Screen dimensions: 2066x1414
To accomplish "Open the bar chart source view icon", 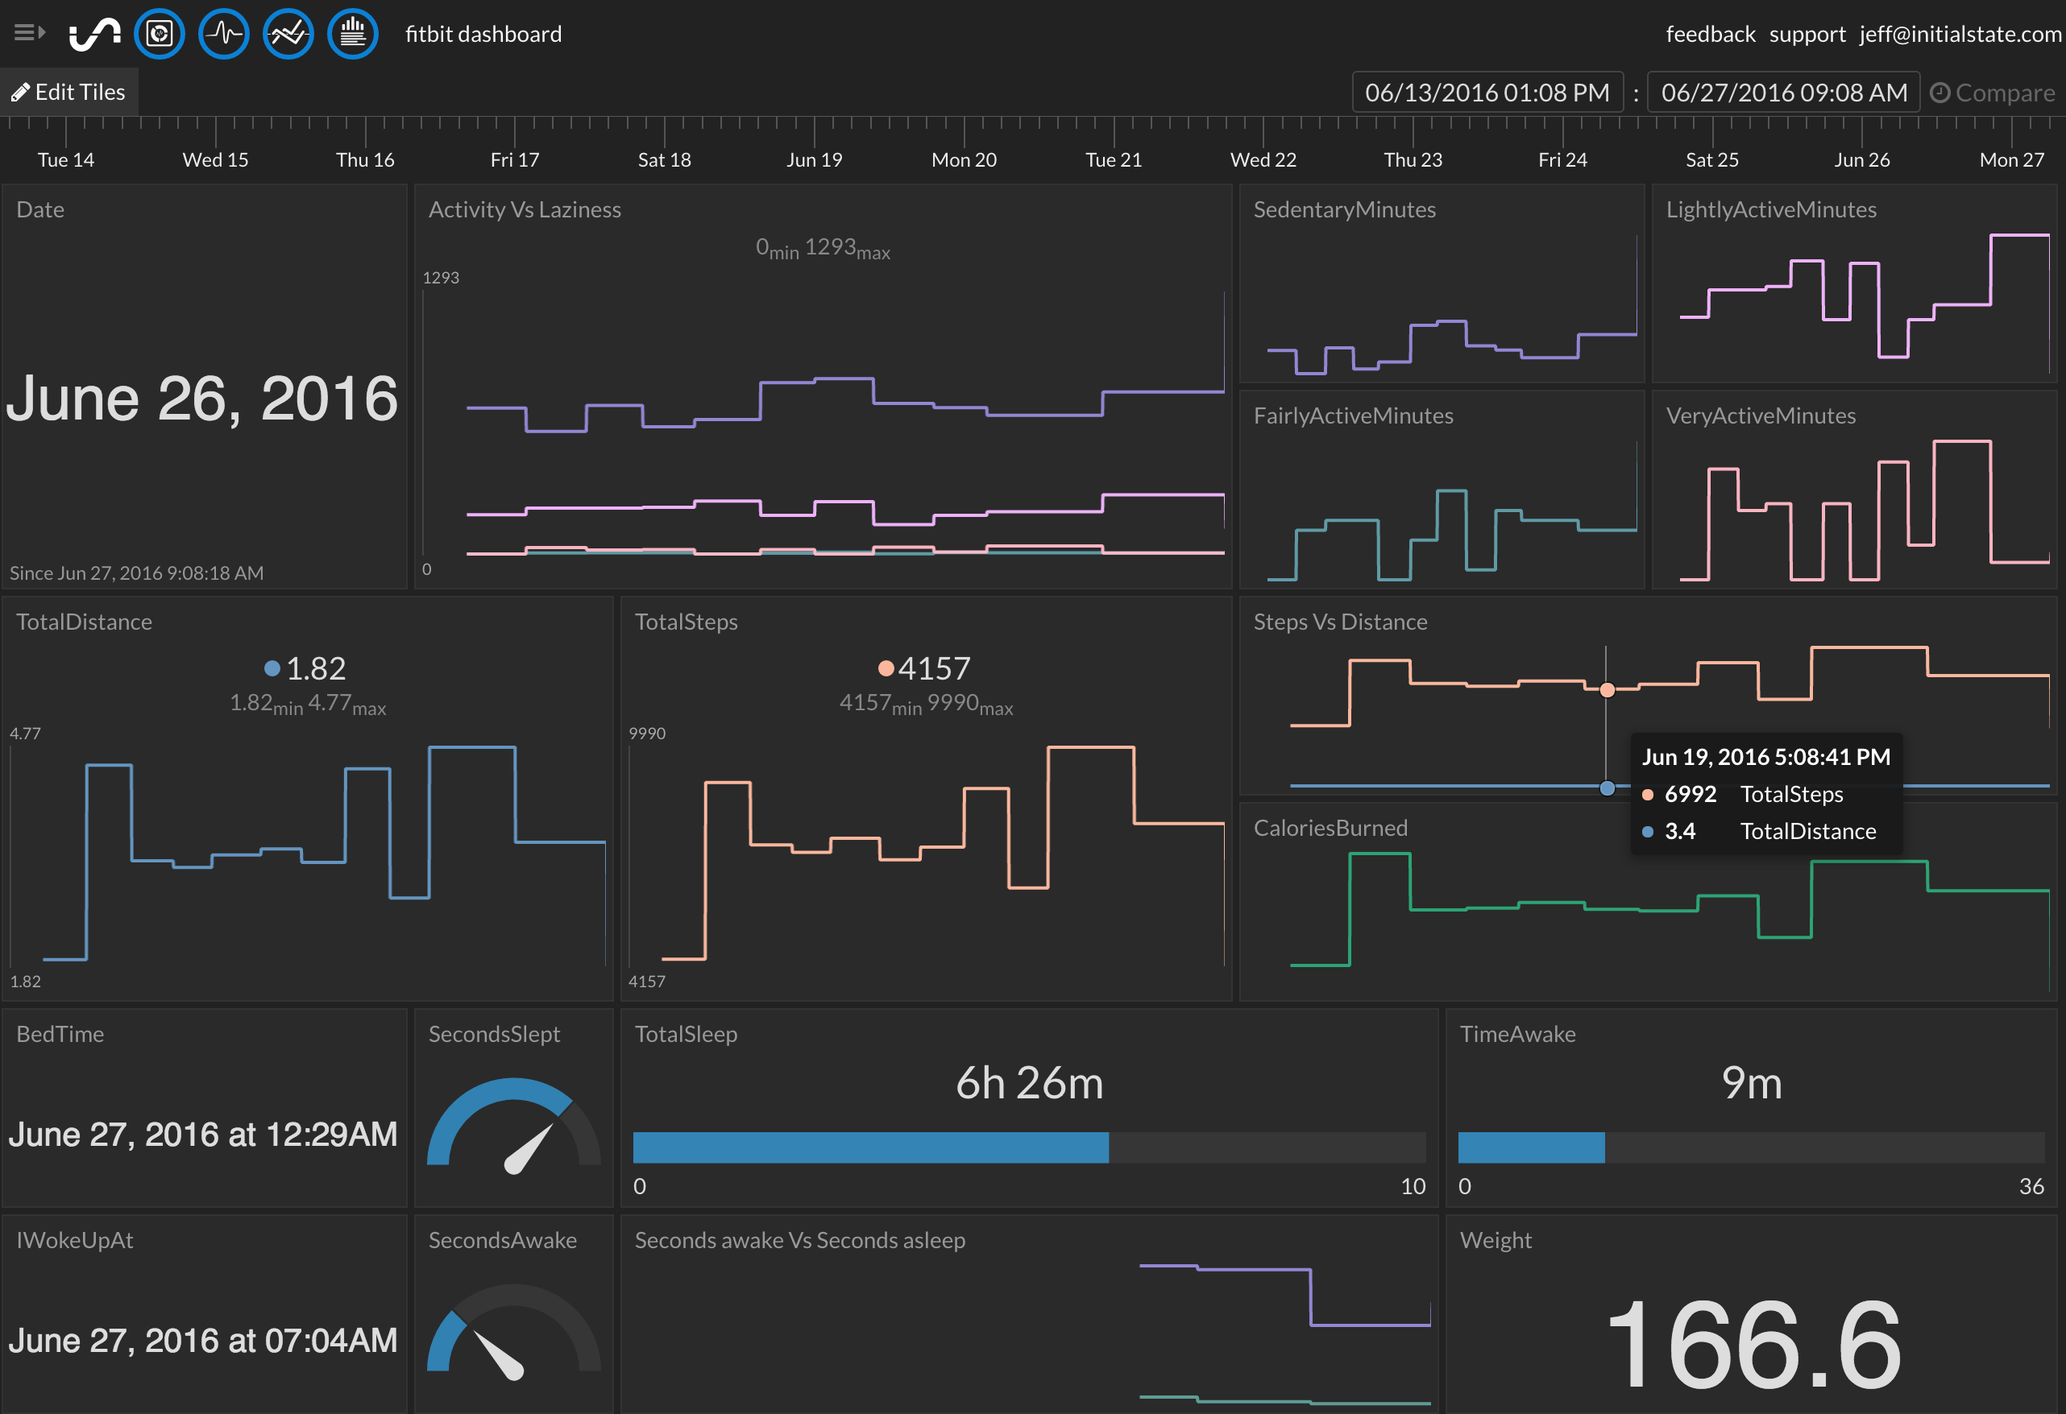I will click(353, 35).
